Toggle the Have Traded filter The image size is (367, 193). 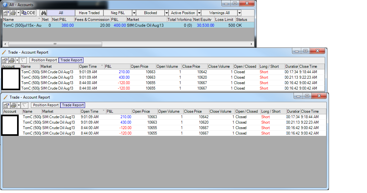[x=89, y=13]
